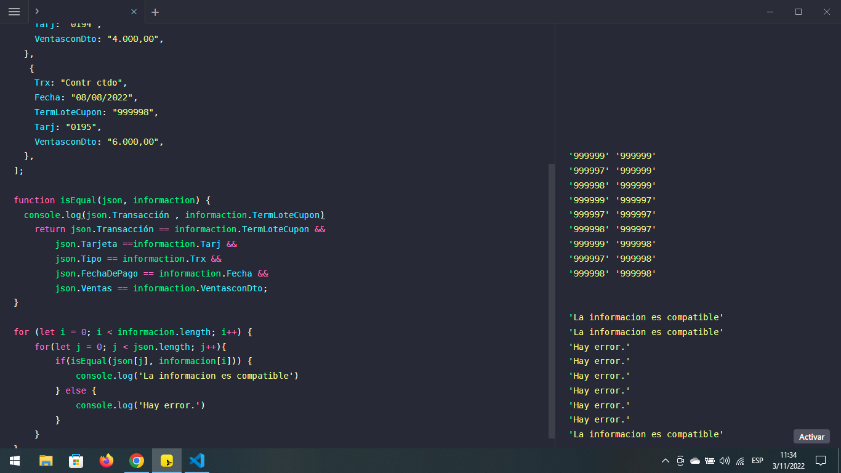Image resolution: width=841 pixels, height=473 pixels.
Task: Click the VentasconDto: "6.000,00" line
Action: (x=99, y=142)
